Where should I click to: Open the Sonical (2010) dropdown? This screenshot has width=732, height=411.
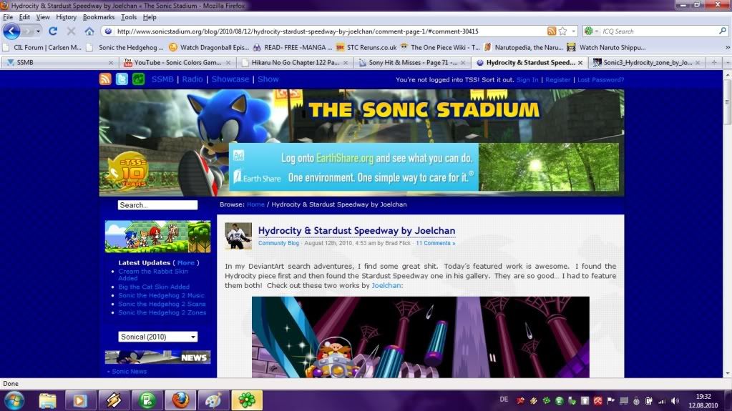click(x=158, y=337)
